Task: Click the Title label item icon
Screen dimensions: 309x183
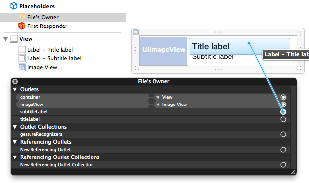Action: [x=22, y=50]
